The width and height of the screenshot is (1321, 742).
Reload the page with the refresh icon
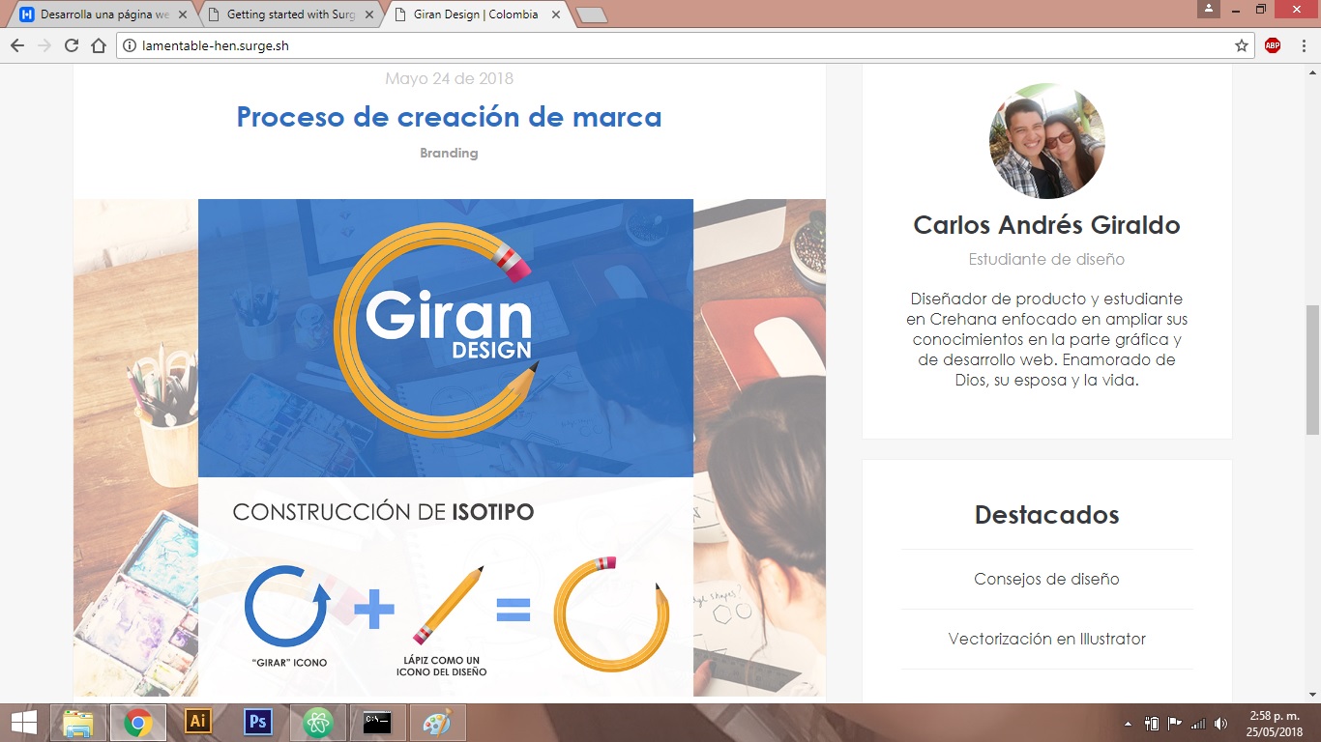(72, 45)
